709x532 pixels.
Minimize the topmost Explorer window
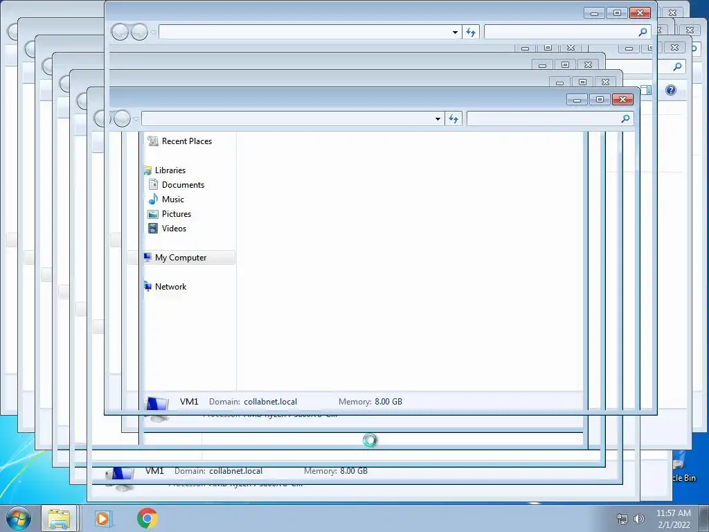click(x=594, y=13)
